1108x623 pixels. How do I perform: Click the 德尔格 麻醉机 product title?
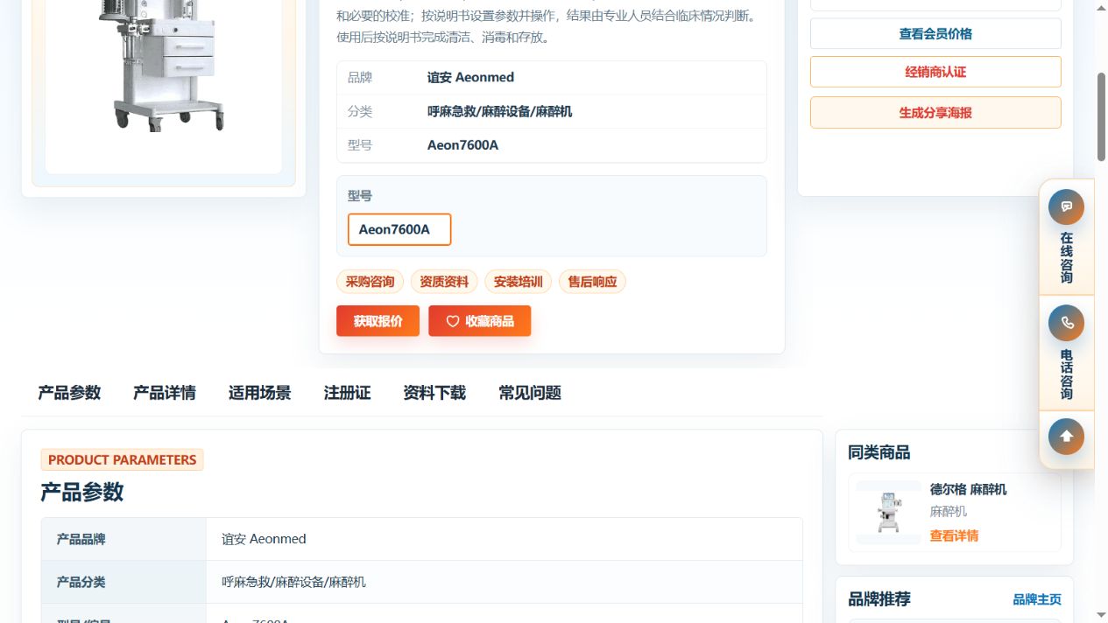[968, 489]
